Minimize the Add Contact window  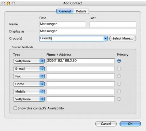point(8,3)
